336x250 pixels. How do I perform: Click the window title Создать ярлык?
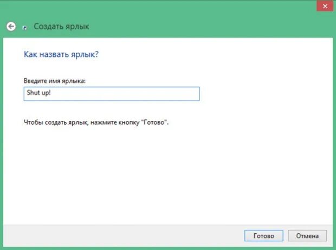pos(61,27)
